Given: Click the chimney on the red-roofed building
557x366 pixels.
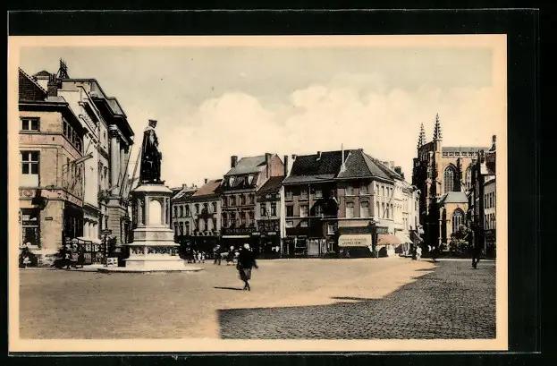Looking at the screenshot, I should click(234, 161).
